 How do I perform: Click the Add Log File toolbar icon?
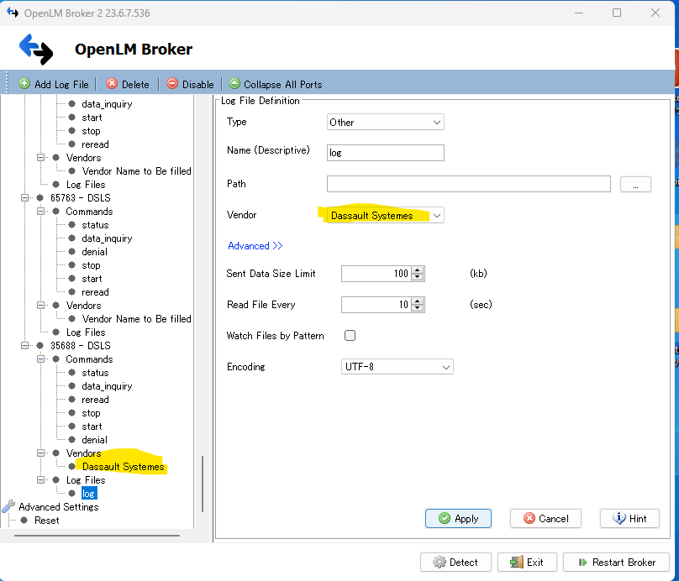pos(24,83)
